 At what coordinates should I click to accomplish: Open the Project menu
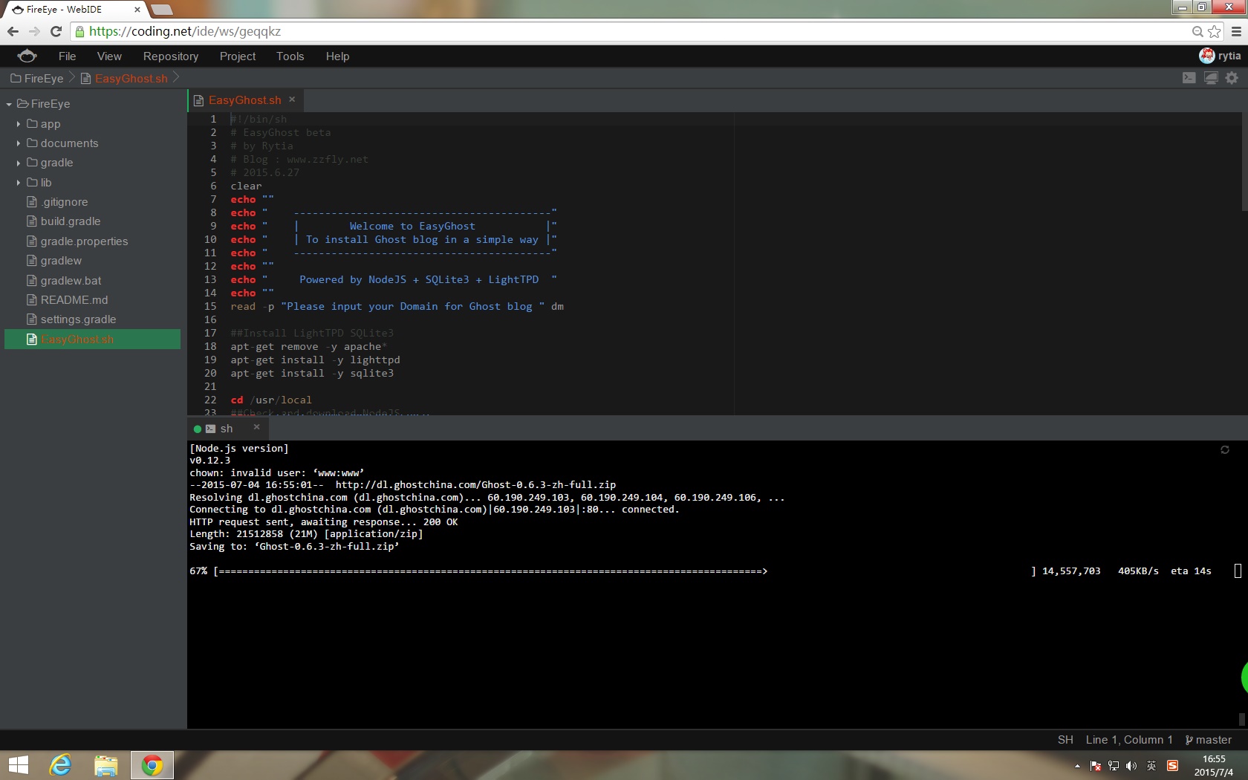pos(238,56)
